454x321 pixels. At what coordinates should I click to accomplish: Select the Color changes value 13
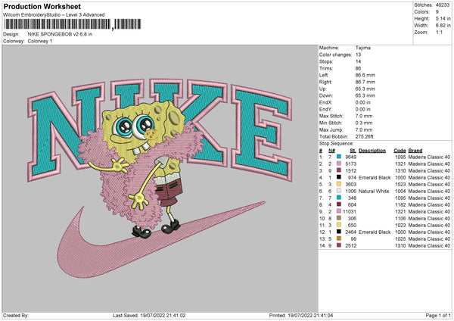[358, 55]
